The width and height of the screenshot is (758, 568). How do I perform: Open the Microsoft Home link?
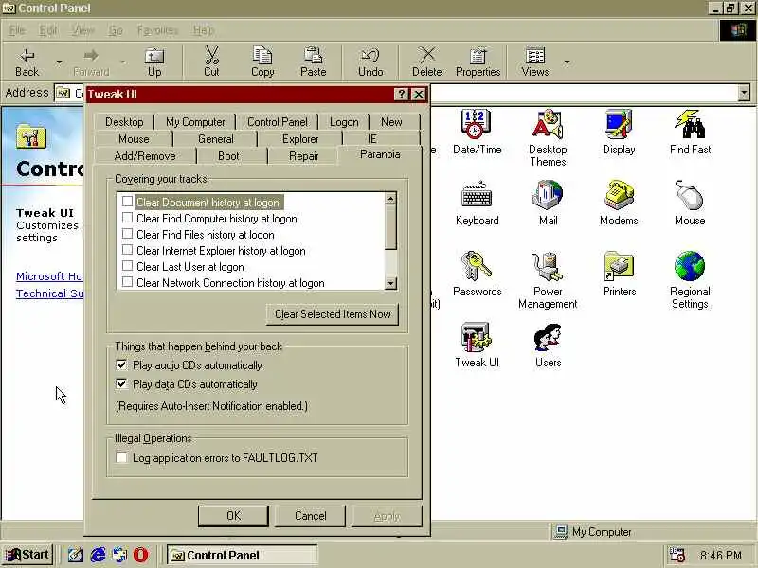pyautogui.click(x=49, y=276)
